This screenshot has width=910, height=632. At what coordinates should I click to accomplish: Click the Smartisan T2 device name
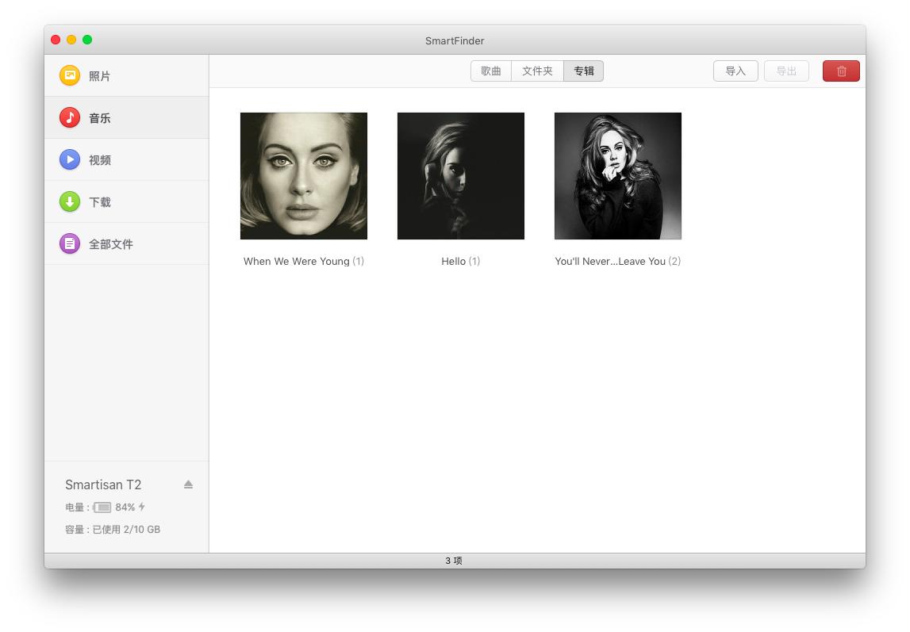coord(103,485)
